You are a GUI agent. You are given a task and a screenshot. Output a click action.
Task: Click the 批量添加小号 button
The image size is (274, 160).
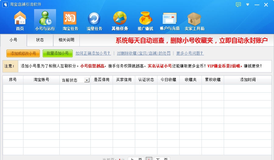click(58, 53)
